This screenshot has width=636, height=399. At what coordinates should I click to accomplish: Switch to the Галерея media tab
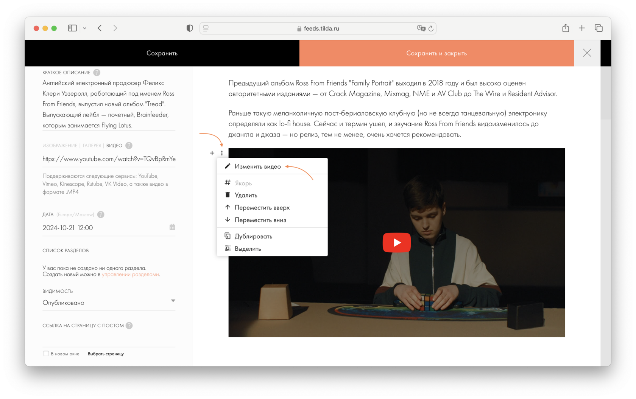[92, 146]
